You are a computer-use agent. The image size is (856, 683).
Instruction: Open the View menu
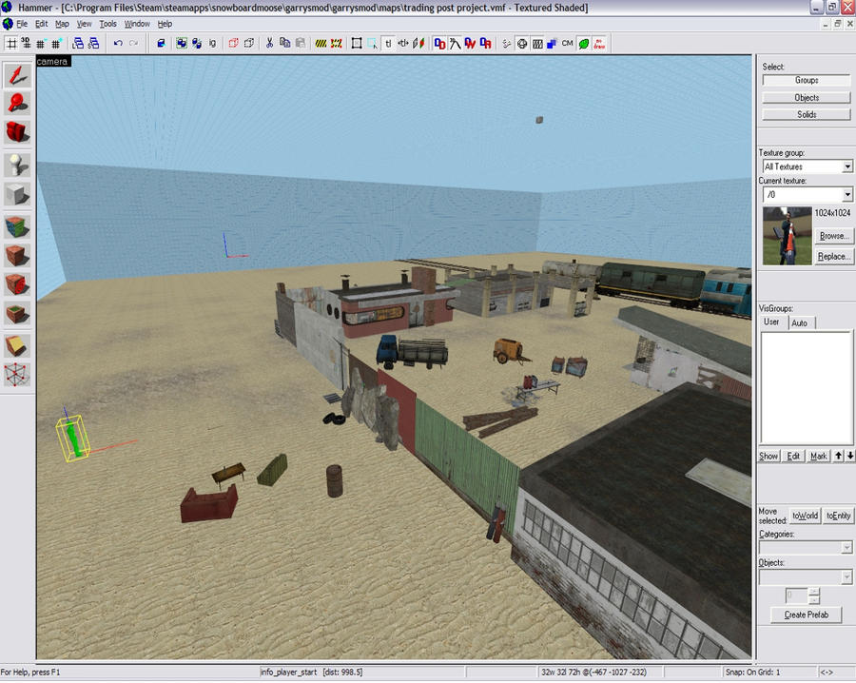click(x=84, y=24)
